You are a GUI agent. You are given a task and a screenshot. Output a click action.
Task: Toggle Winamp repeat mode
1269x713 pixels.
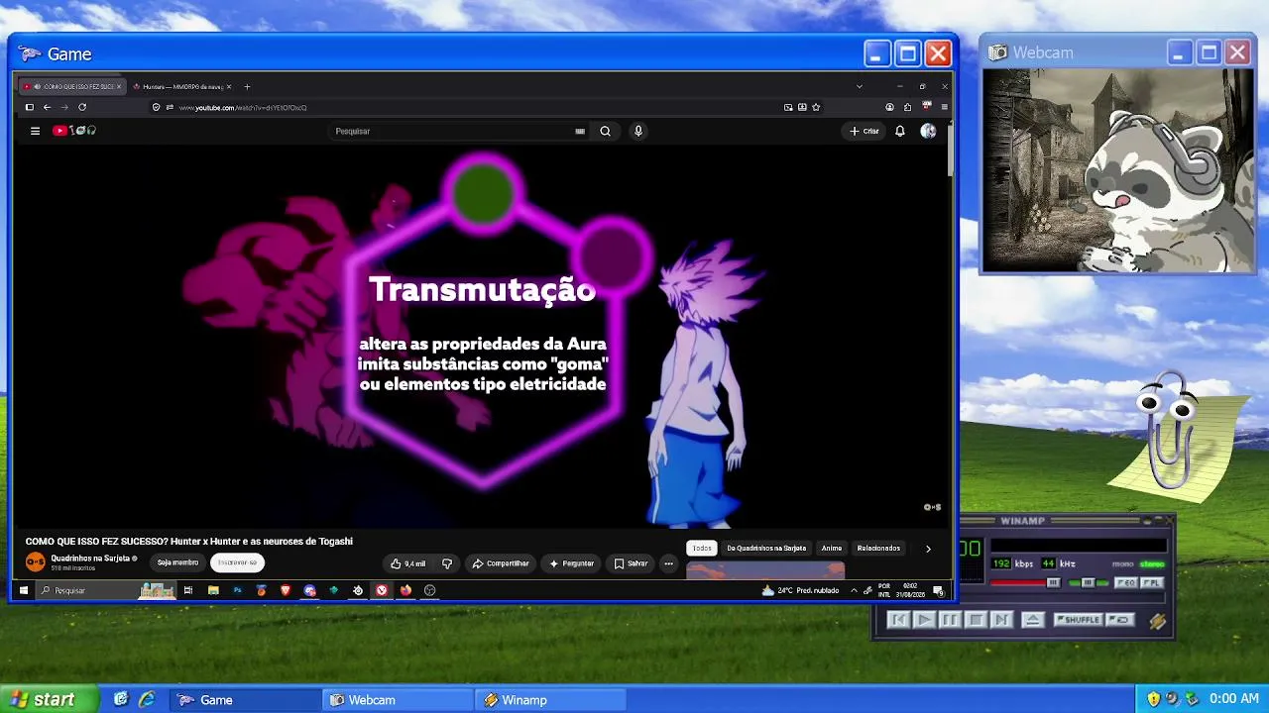click(x=1120, y=620)
